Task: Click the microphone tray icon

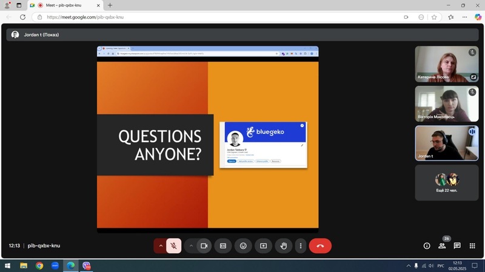Action: pyautogui.click(x=416, y=265)
